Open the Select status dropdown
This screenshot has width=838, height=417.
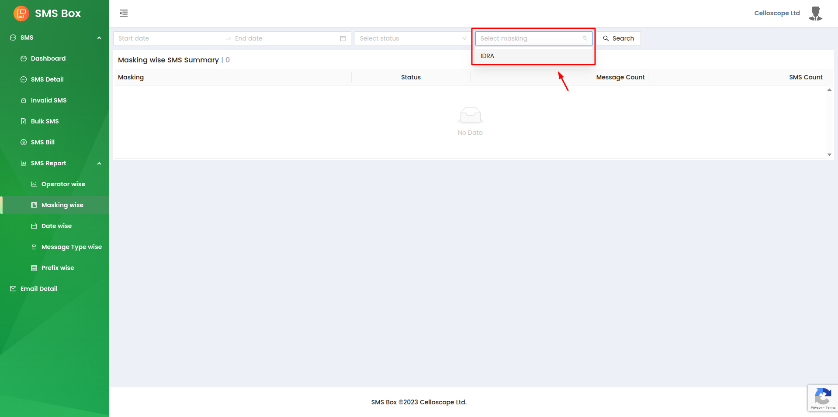point(412,38)
